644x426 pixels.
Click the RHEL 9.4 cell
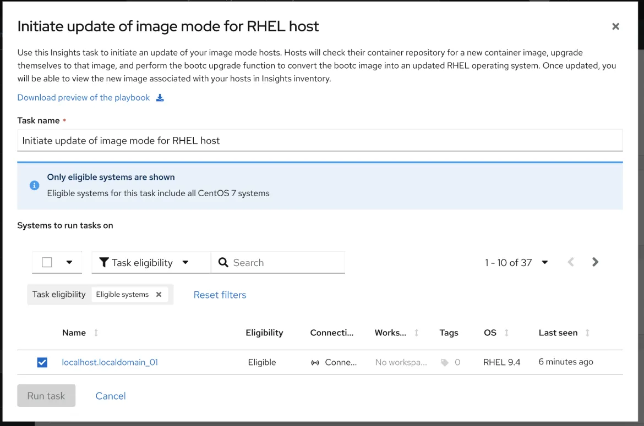(x=501, y=362)
